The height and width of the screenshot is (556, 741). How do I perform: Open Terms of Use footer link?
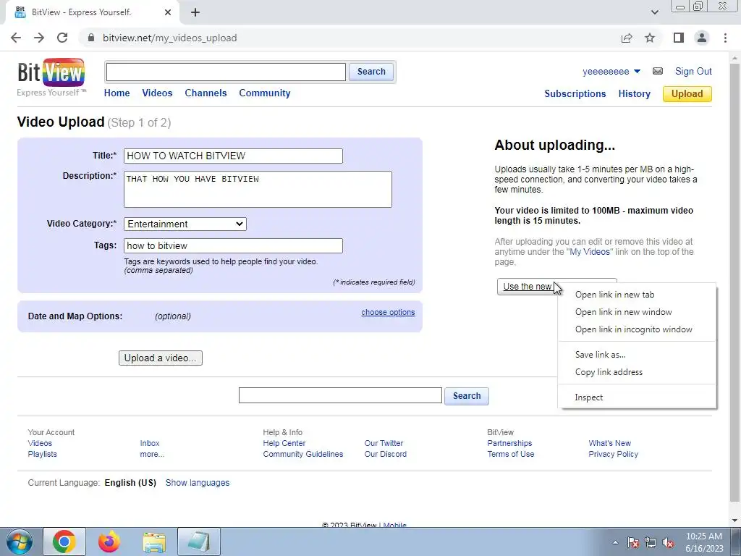[510, 454]
